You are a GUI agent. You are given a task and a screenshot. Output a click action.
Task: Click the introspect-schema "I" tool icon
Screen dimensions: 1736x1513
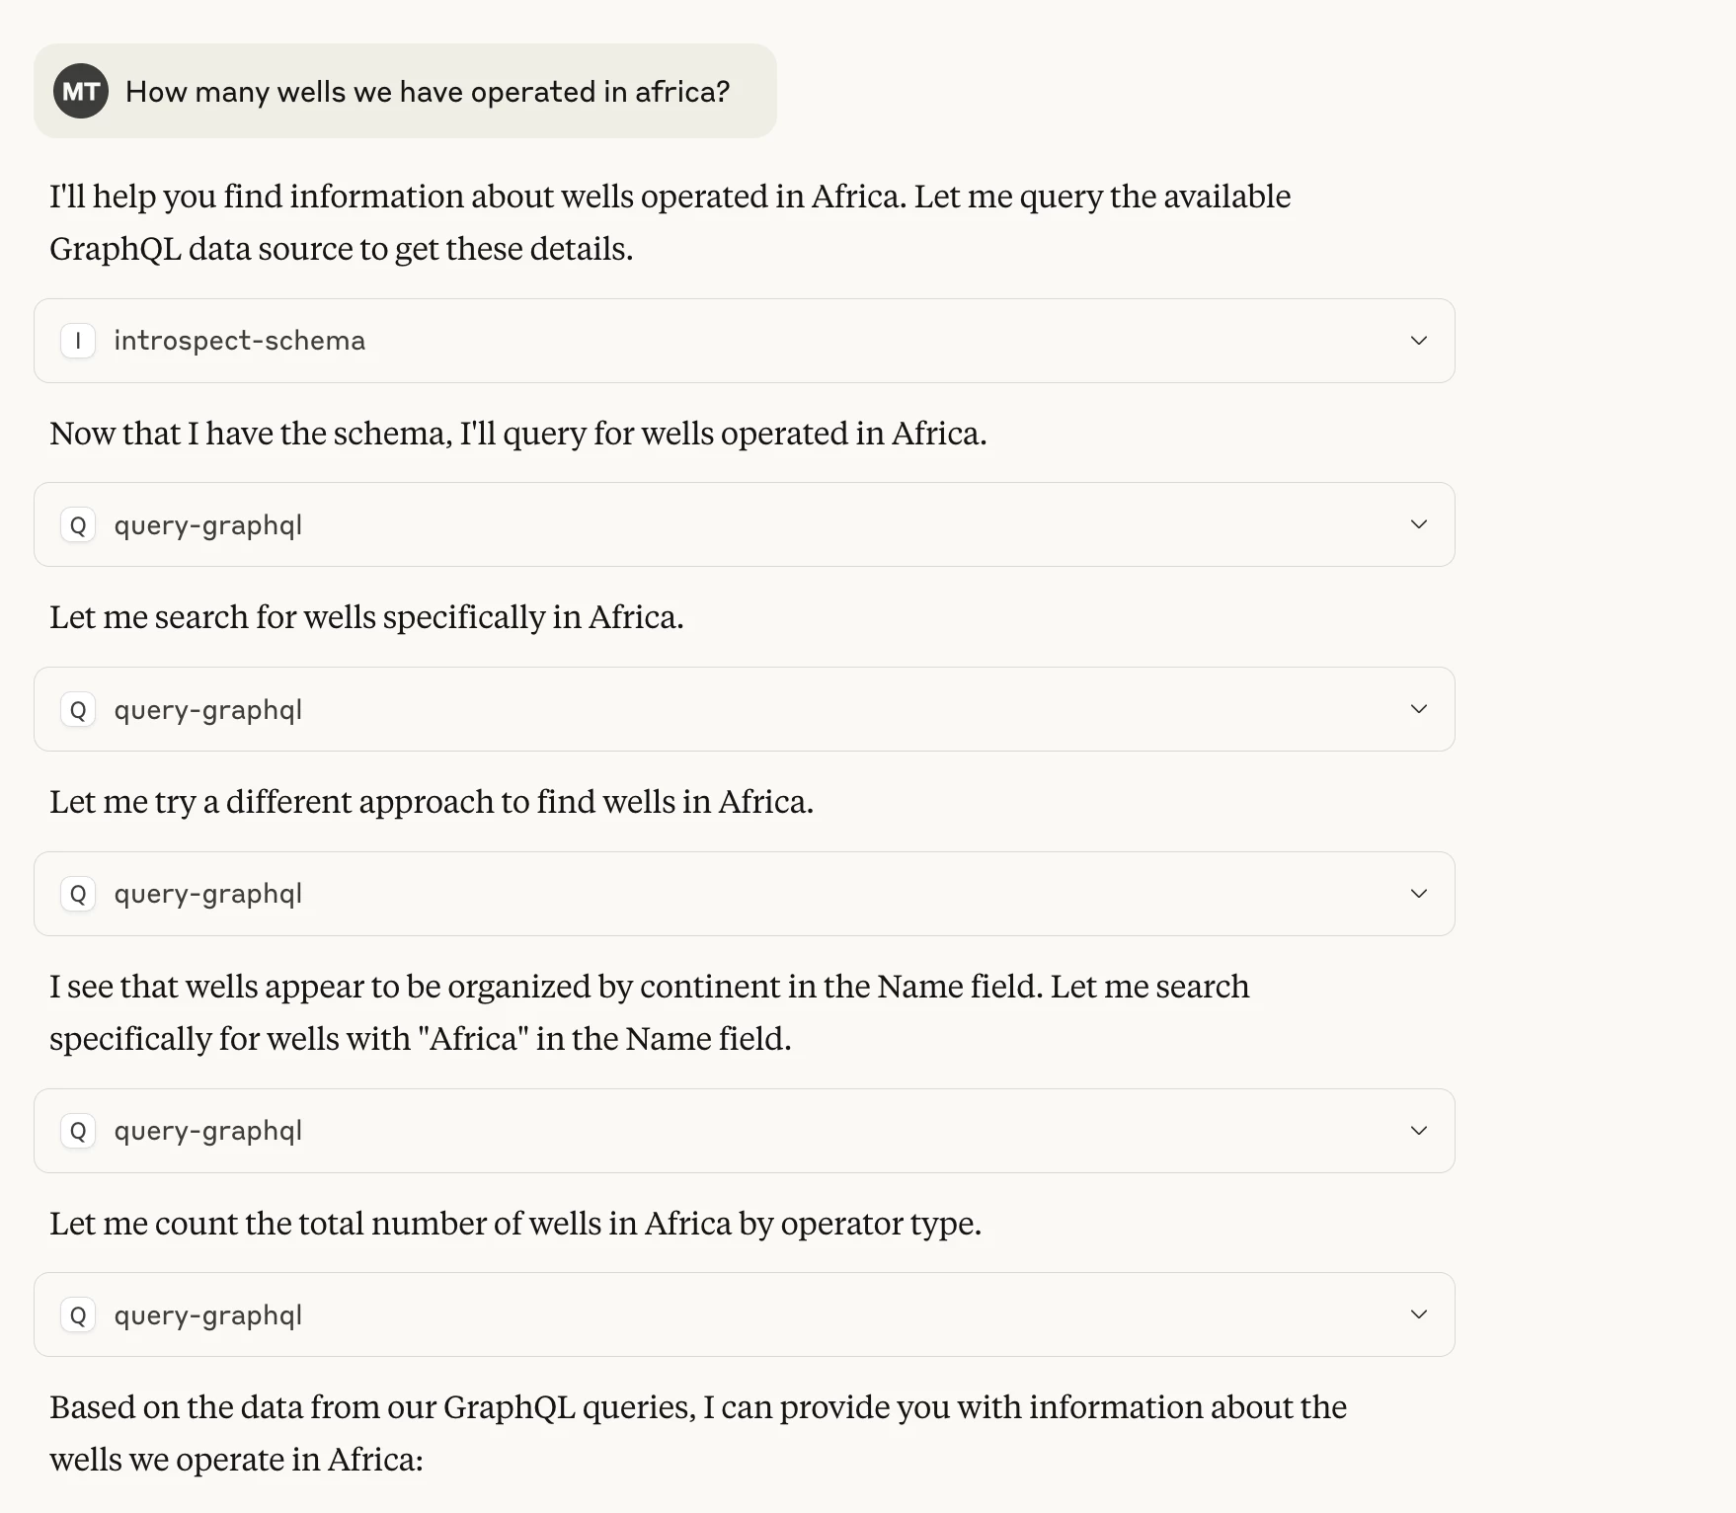click(x=78, y=341)
